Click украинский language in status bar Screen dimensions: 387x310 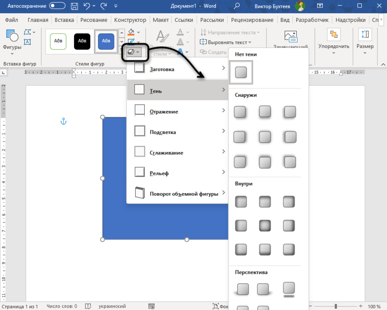[112, 306]
